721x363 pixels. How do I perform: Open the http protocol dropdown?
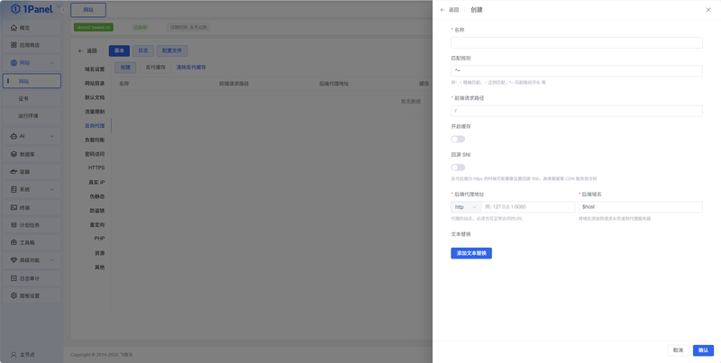pos(466,207)
